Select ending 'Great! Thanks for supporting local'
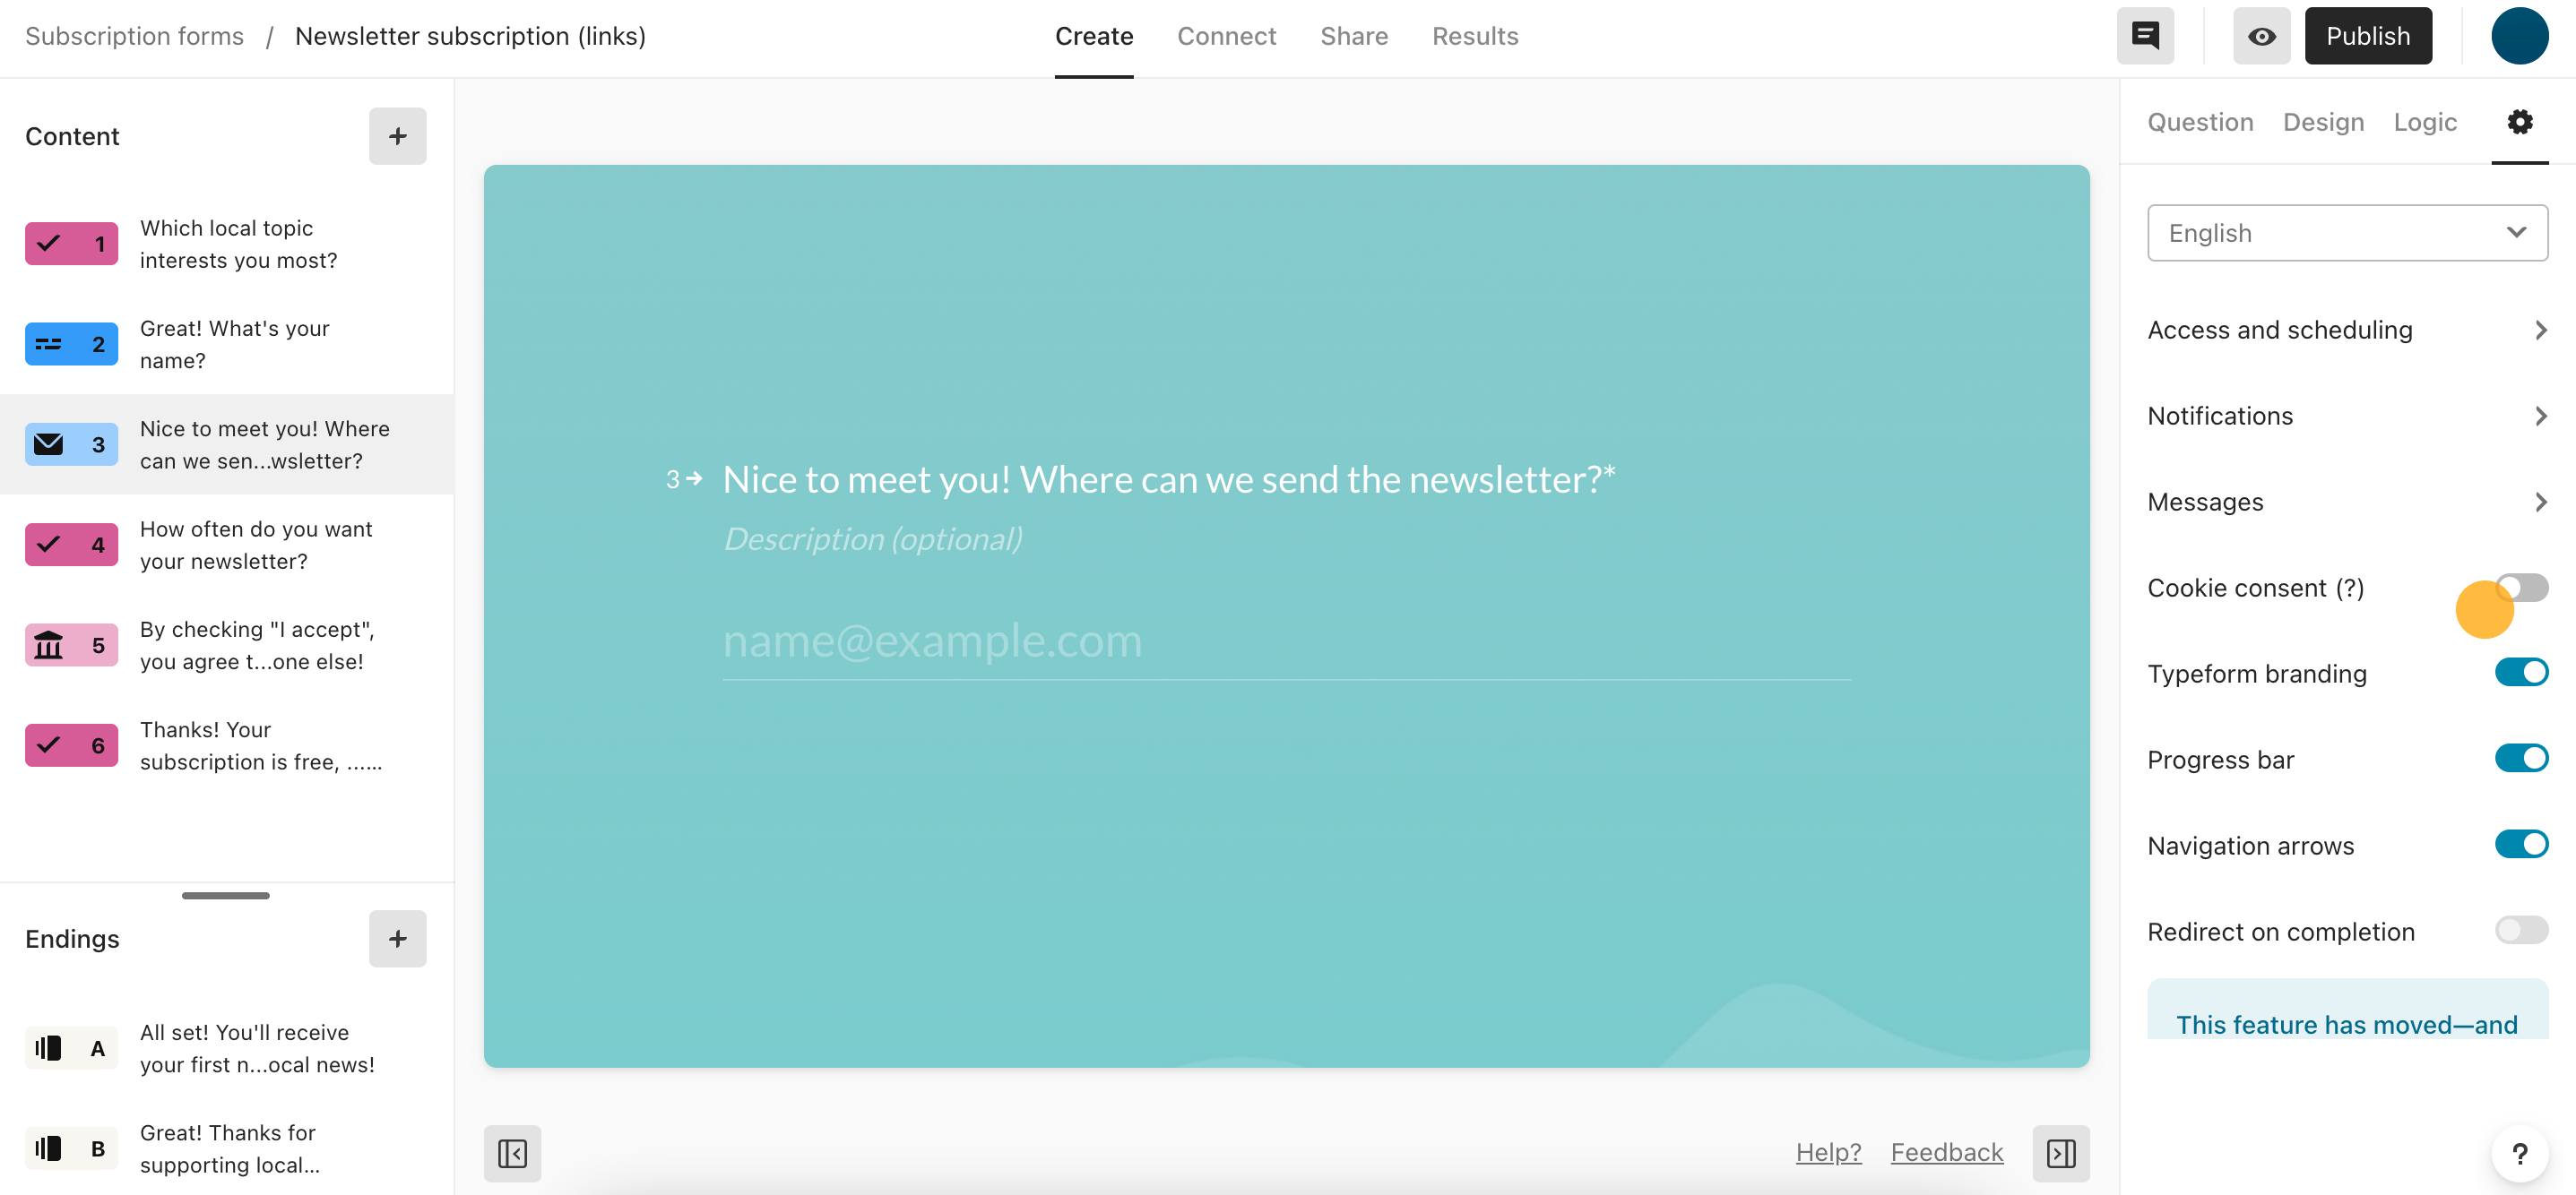Viewport: 2576px width, 1195px height. point(229,1148)
